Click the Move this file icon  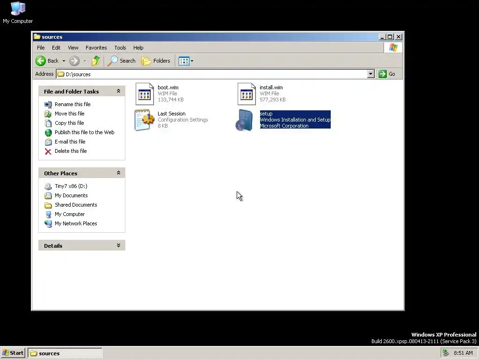[48, 114]
